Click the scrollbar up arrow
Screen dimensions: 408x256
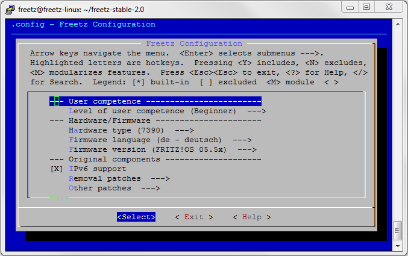coord(398,23)
